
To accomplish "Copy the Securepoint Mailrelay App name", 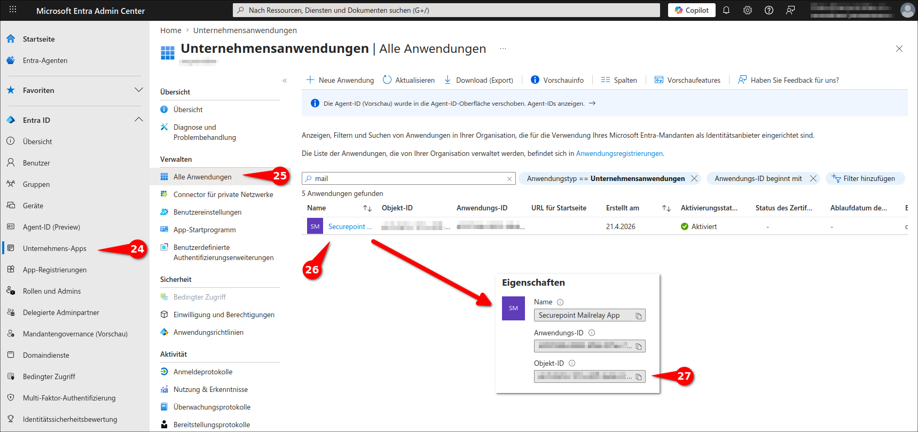I will (638, 316).
